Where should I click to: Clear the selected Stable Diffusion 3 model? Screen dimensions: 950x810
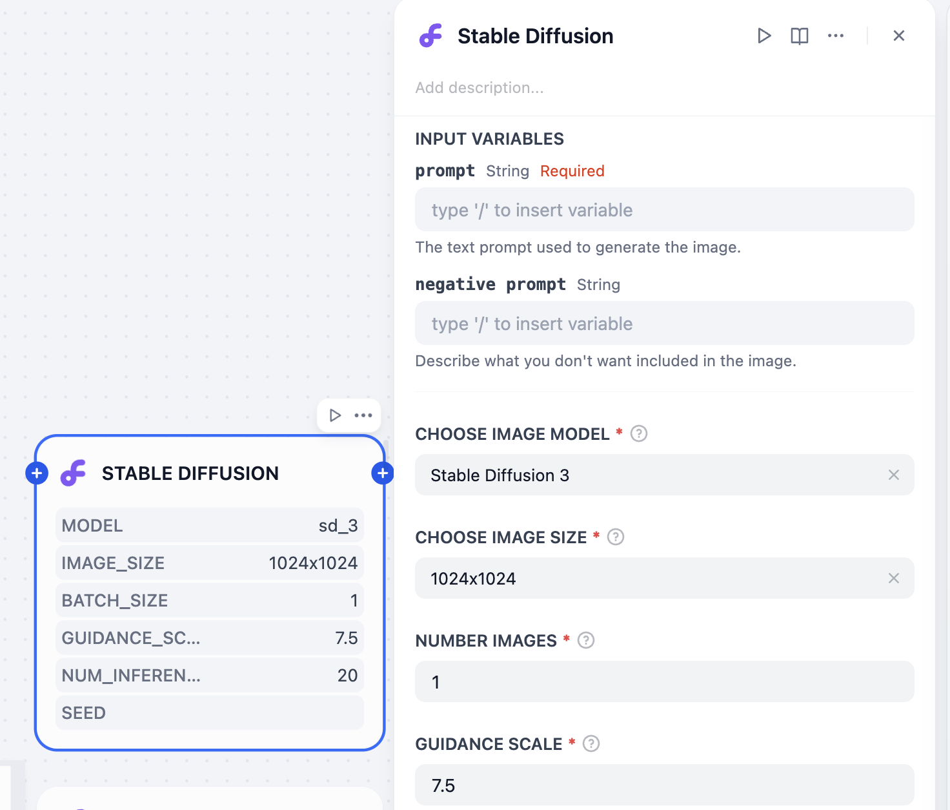[893, 475]
